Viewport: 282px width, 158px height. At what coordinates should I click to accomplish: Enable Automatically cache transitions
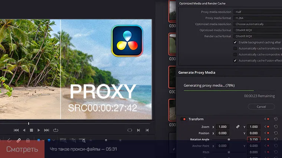[x=235, y=48]
